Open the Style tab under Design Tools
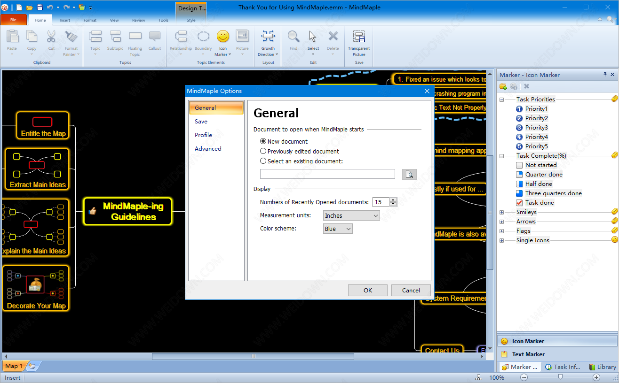619x383 pixels. 191,20
